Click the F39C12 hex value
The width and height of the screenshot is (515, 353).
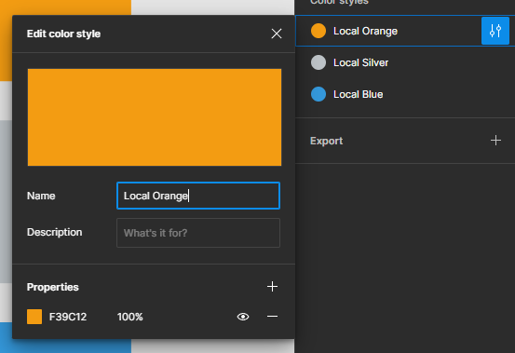(x=68, y=317)
